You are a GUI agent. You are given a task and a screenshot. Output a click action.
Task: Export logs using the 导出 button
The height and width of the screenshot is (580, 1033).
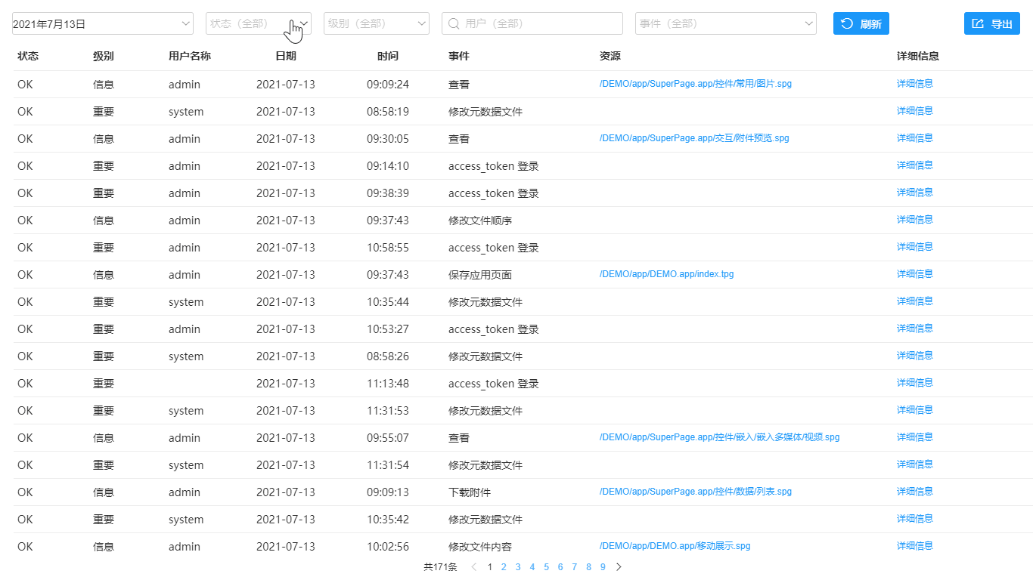(991, 23)
